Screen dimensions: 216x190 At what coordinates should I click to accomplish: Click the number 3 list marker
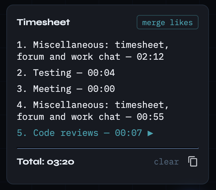coord(20,89)
